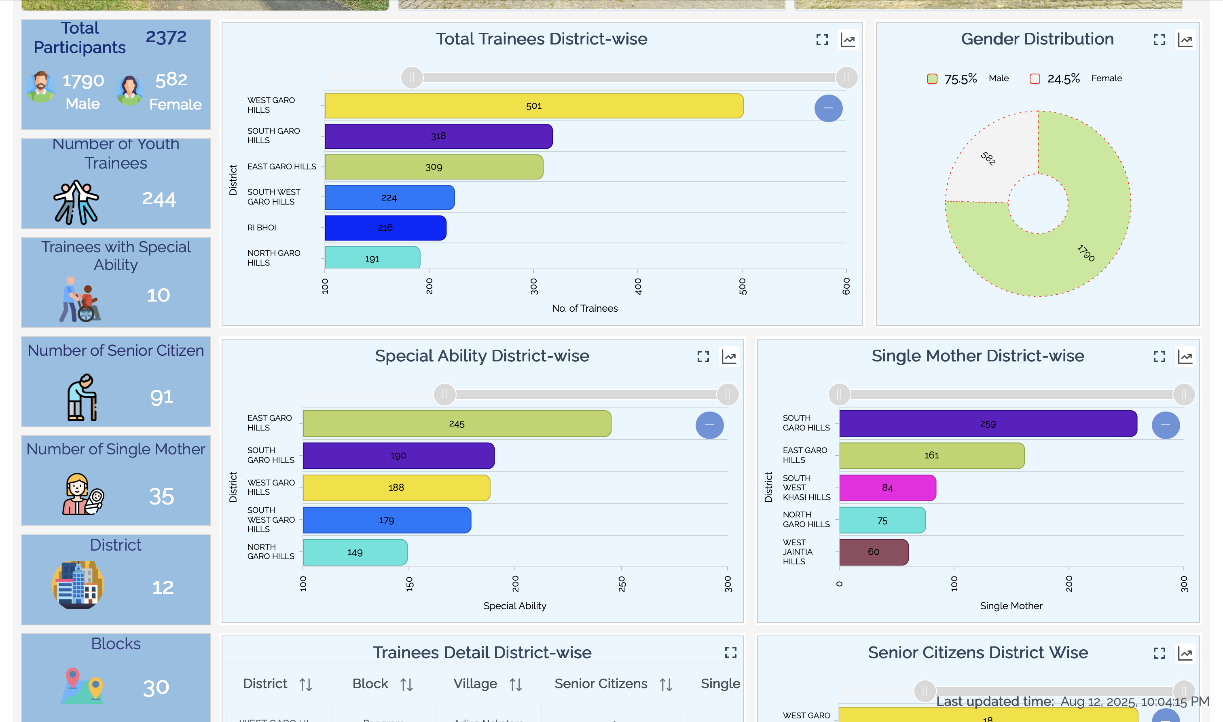Collapse Total Trainees chart via minus button
Screen dimensions: 1223x722
[x=828, y=108]
